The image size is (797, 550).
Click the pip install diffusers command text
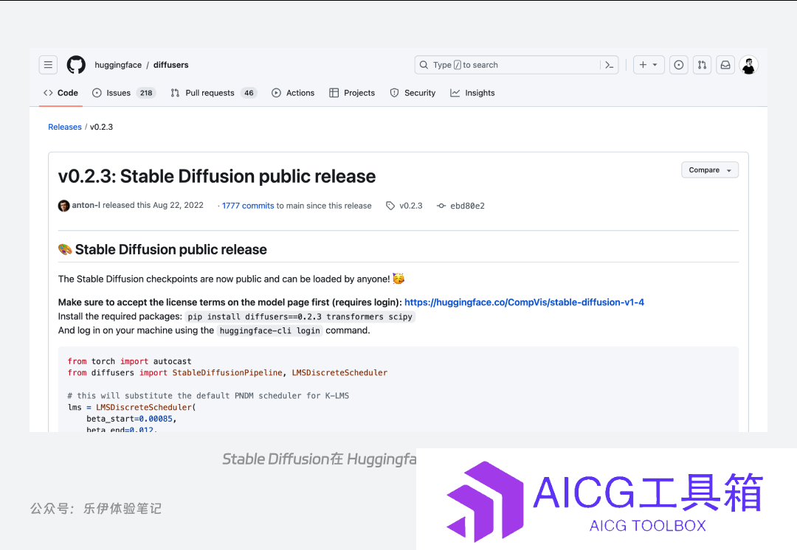click(x=300, y=316)
